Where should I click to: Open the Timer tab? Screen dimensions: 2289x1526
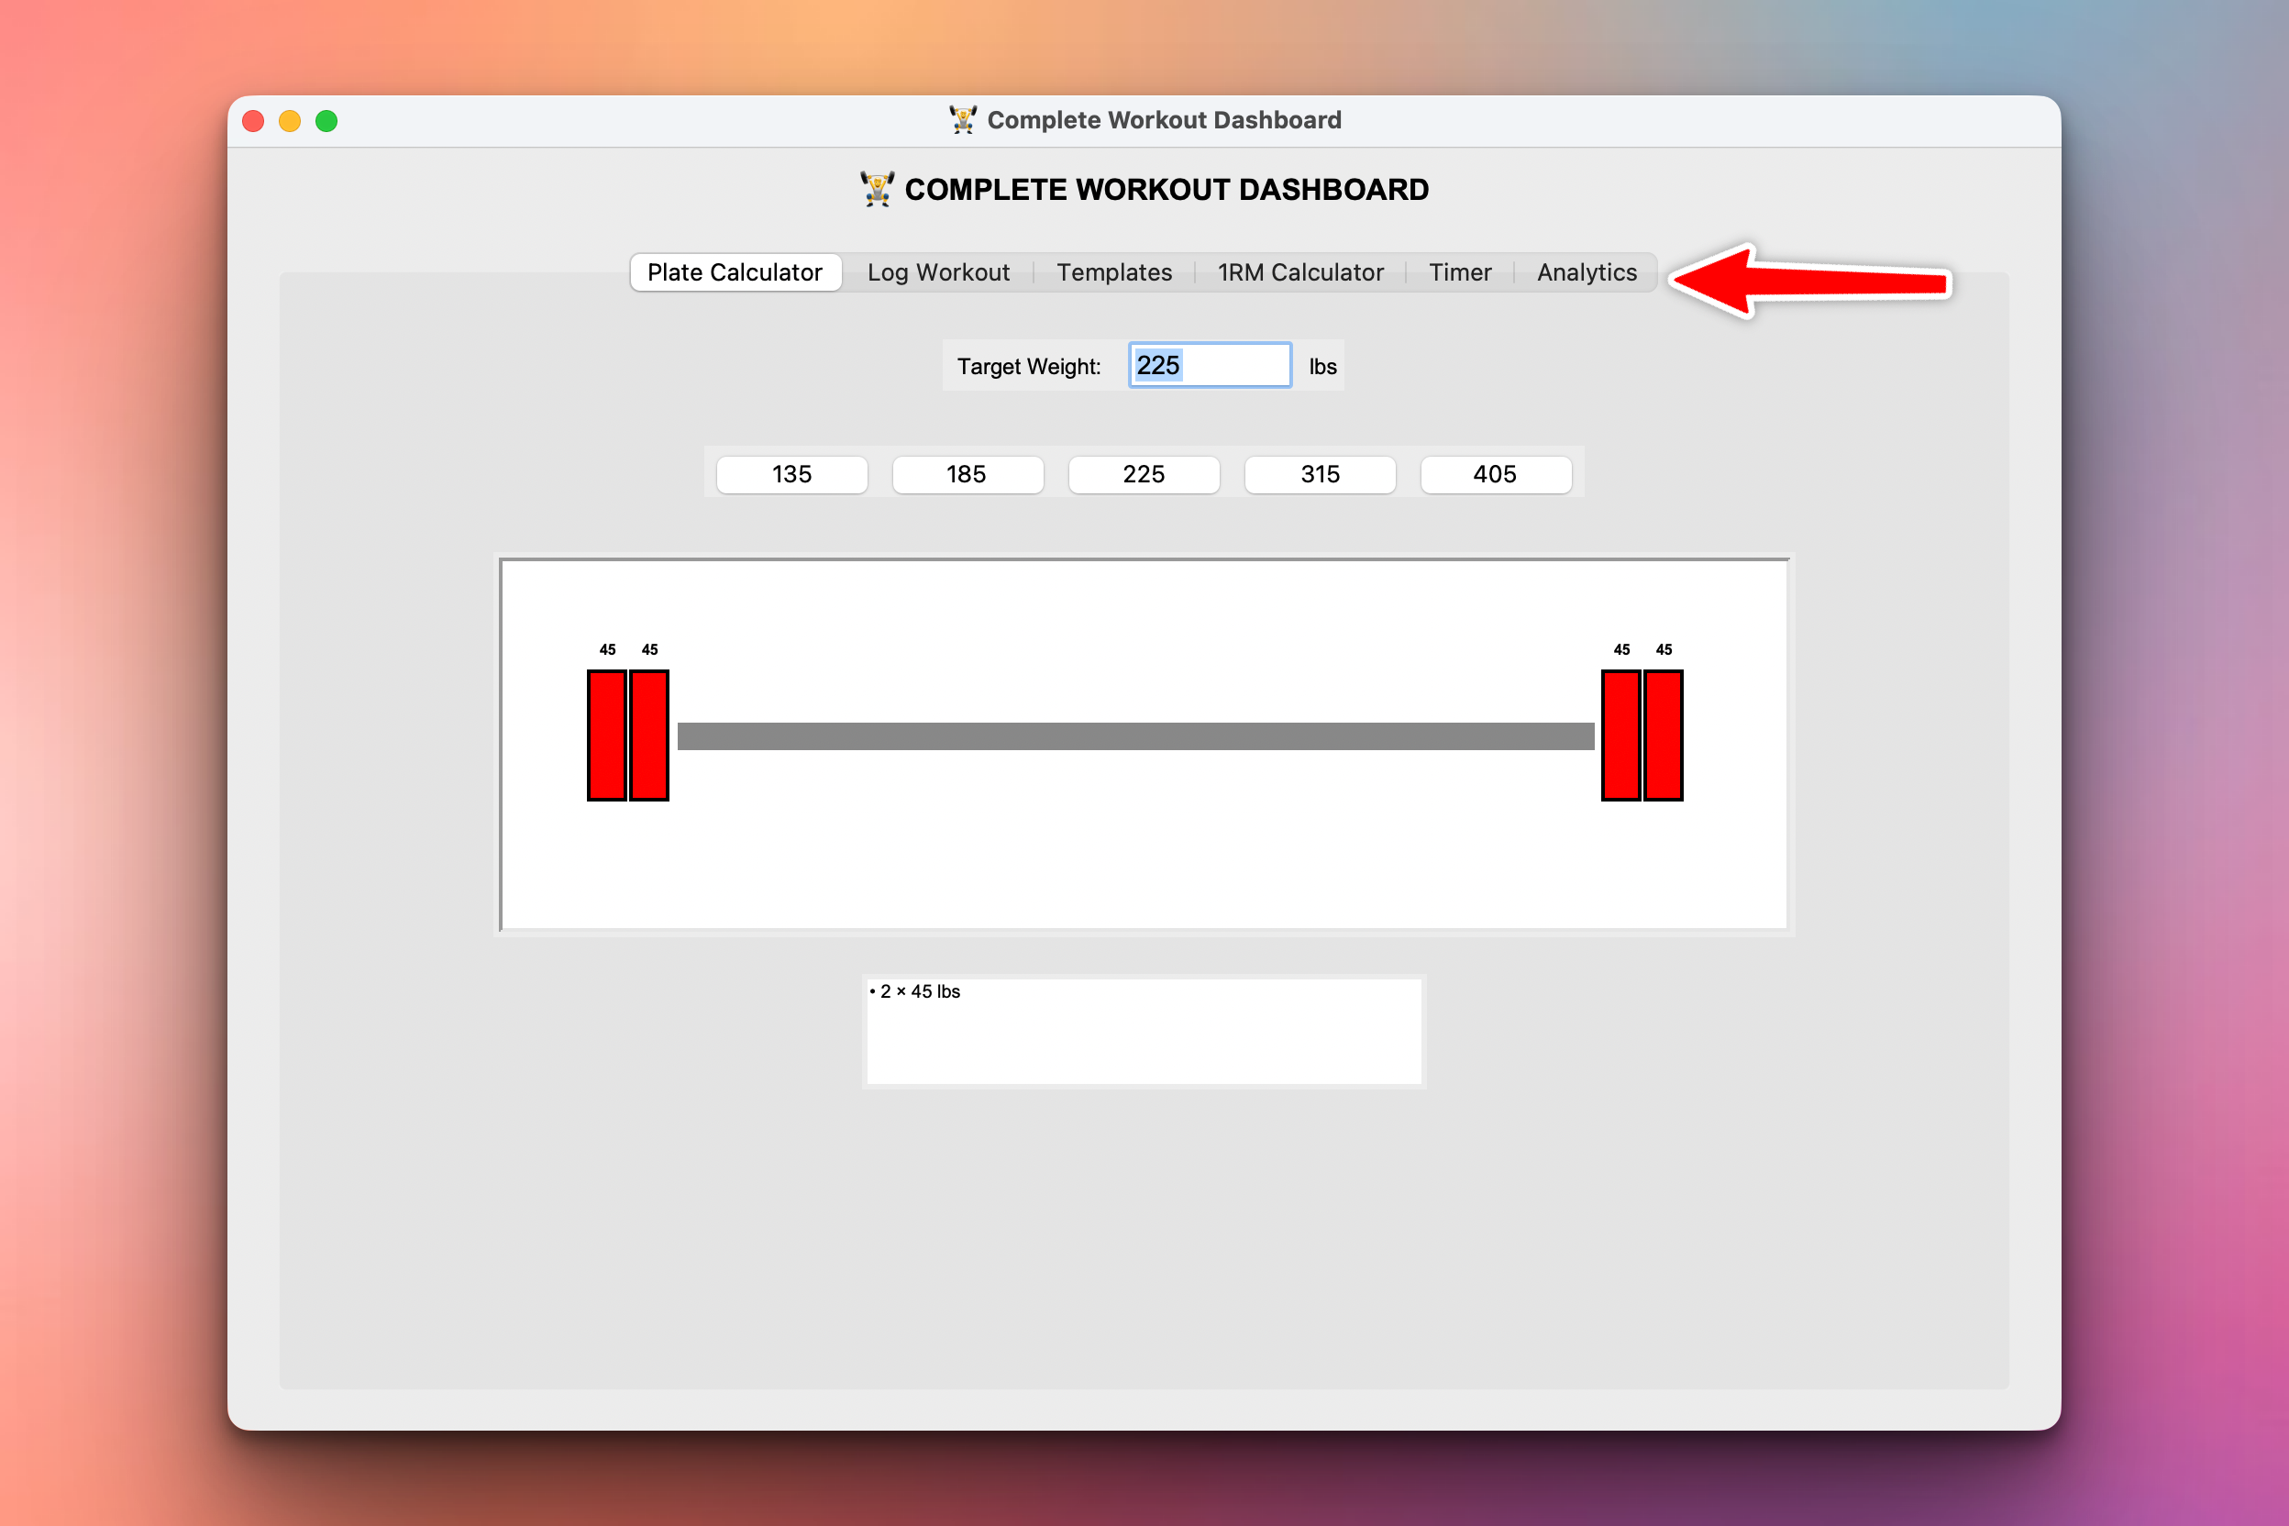(x=1460, y=272)
